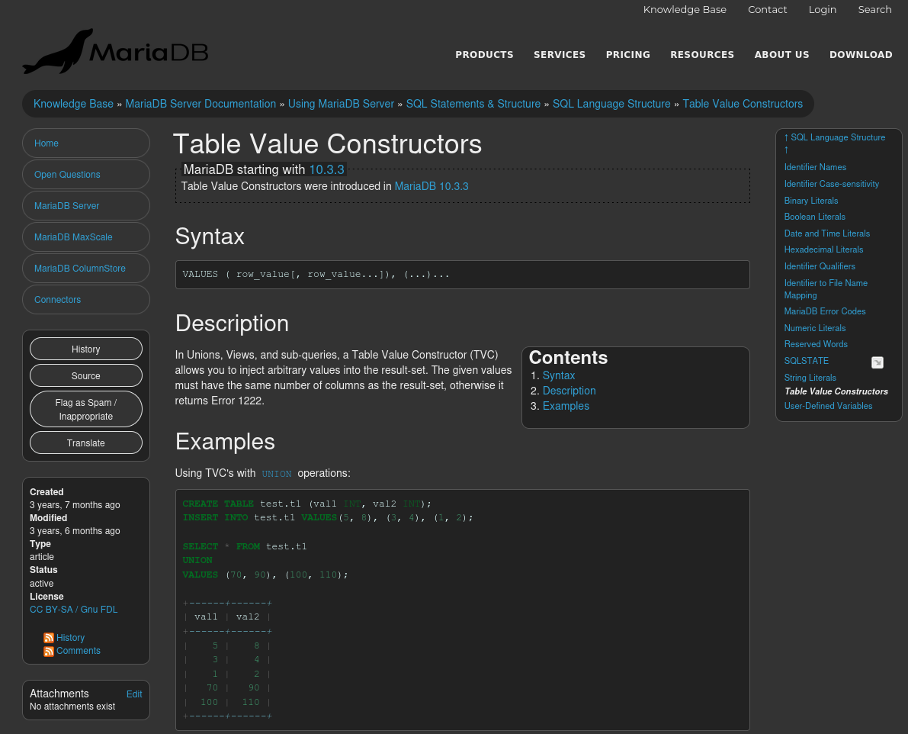The image size is (908, 734).
Task: Click the RSS icon beside Comments
Action: [x=49, y=652]
